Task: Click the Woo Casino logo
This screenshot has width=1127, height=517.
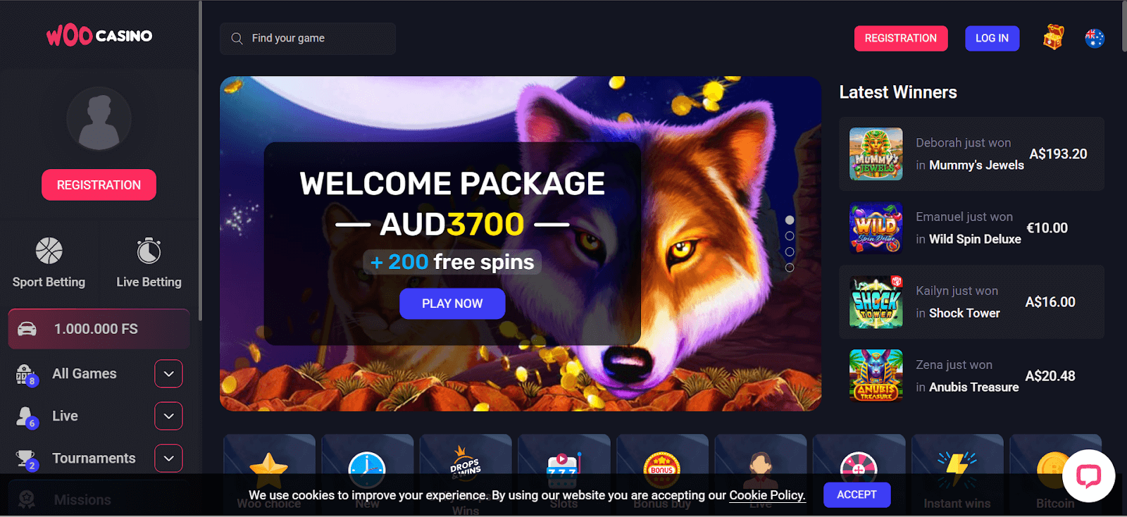Action: pyautogui.click(x=99, y=35)
